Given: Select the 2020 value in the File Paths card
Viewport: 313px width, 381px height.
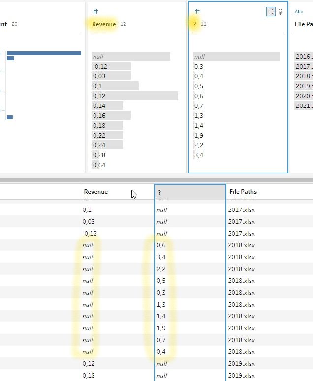Looking at the screenshot, I should coord(304,96).
